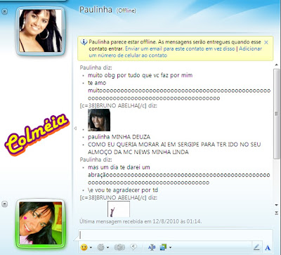The image size is (281, 255).
Task: Open 'Enviar um email para este contato' link
Action: [x=180, y=49]
